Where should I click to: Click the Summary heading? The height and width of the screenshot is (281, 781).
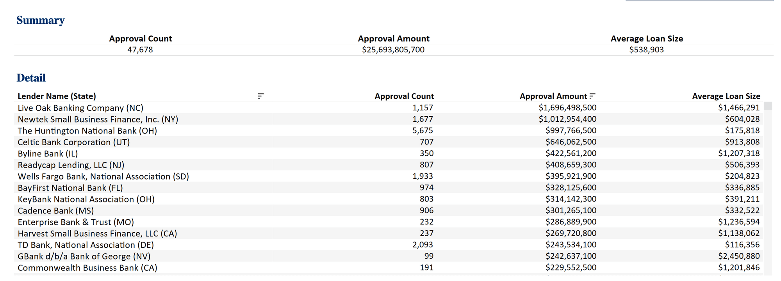pos(41,20)
